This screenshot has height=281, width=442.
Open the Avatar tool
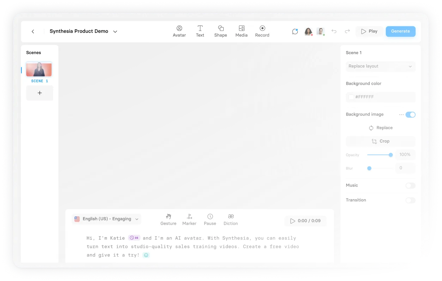tap(179, 31)
